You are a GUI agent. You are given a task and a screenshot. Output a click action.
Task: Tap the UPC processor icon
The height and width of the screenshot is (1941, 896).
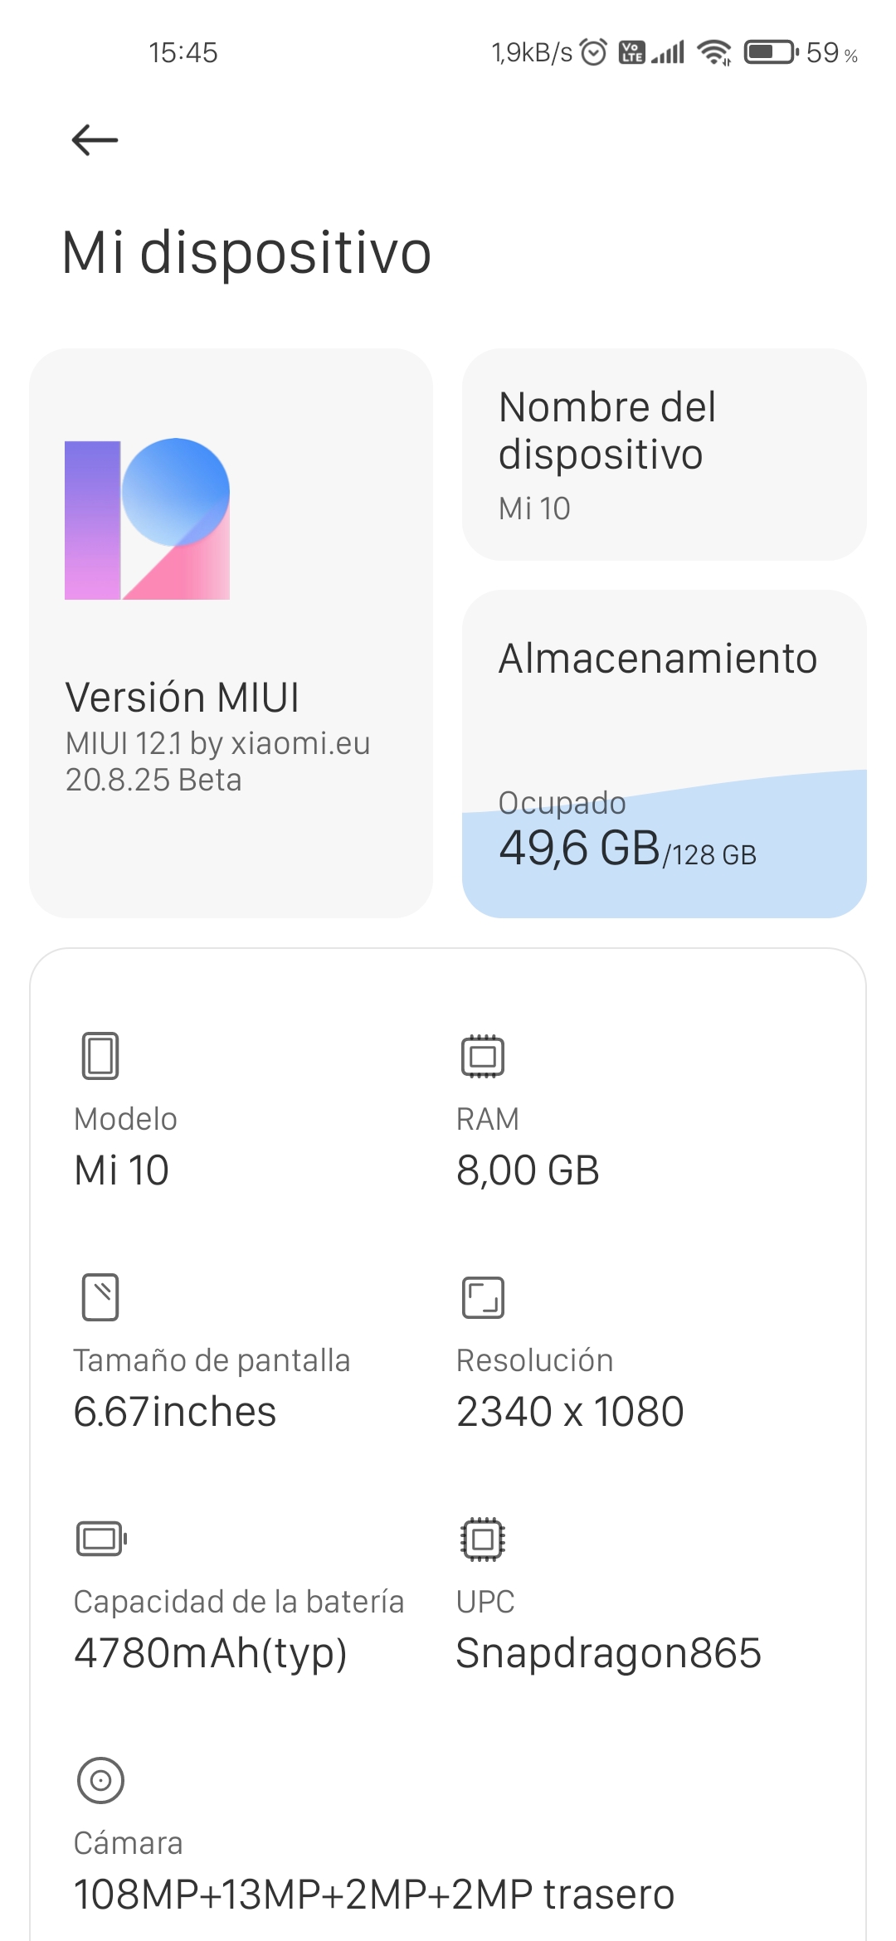483,1539
